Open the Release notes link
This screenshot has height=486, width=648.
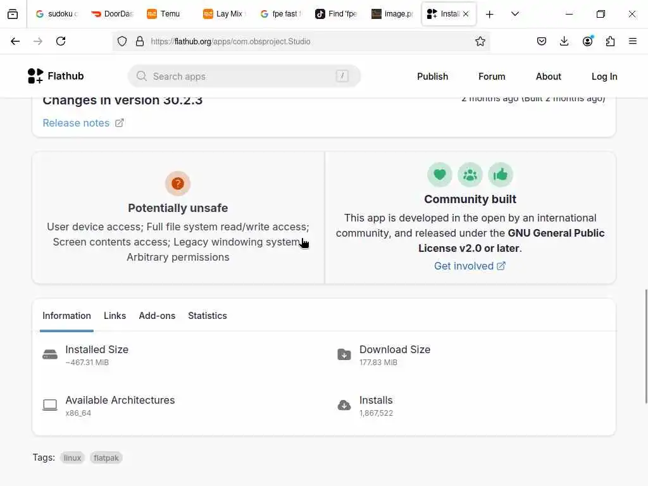click(x=76, y=123)
